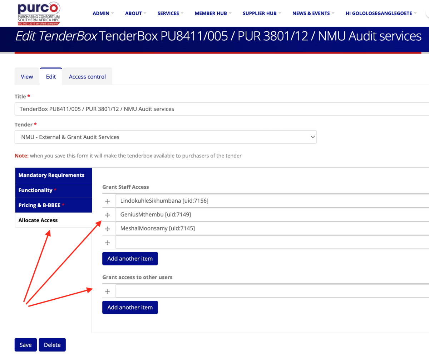Open the Supplier Hub menu
The image size is (429, 355).
coord(262,13)
